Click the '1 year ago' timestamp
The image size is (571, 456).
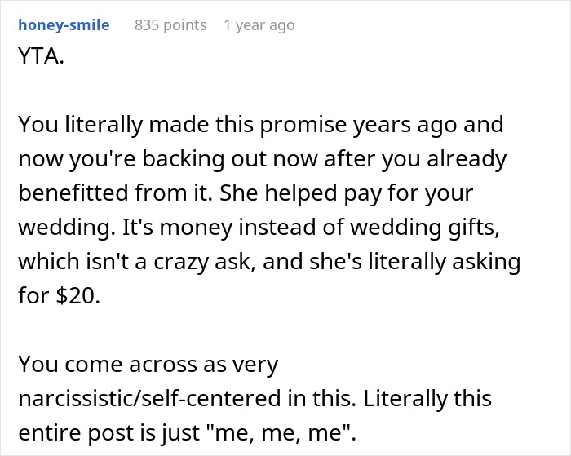coord(259,25)
